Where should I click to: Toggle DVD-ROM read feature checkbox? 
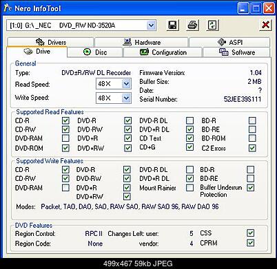65,148
